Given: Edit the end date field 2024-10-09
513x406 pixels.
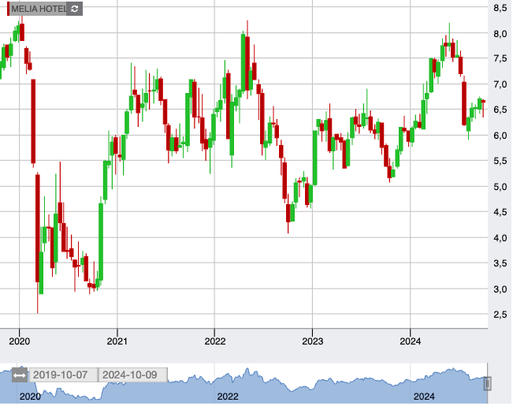Looking at the screenshot, I should click(x=133, y=375).
